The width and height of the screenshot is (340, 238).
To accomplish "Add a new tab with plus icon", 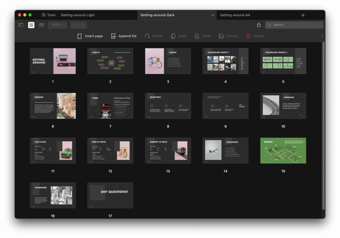I will pos(303,15).
